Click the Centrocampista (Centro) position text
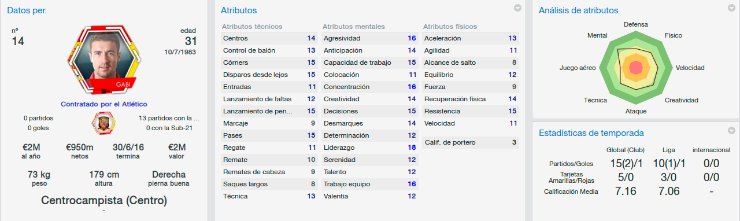Screen dimensions: 740x221 click(104, 201)
